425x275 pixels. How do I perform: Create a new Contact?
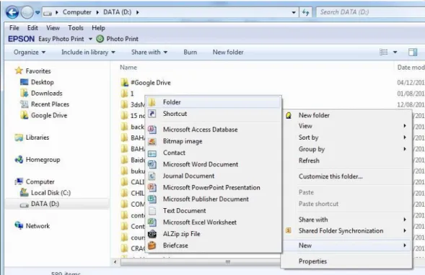click(x=214, y=153)
